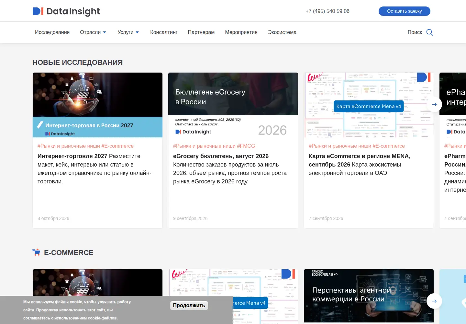This screenshot has height=324, width=466.
Task: Click #FMCG tag on the eGrocery card
Action: click(246, 146)
